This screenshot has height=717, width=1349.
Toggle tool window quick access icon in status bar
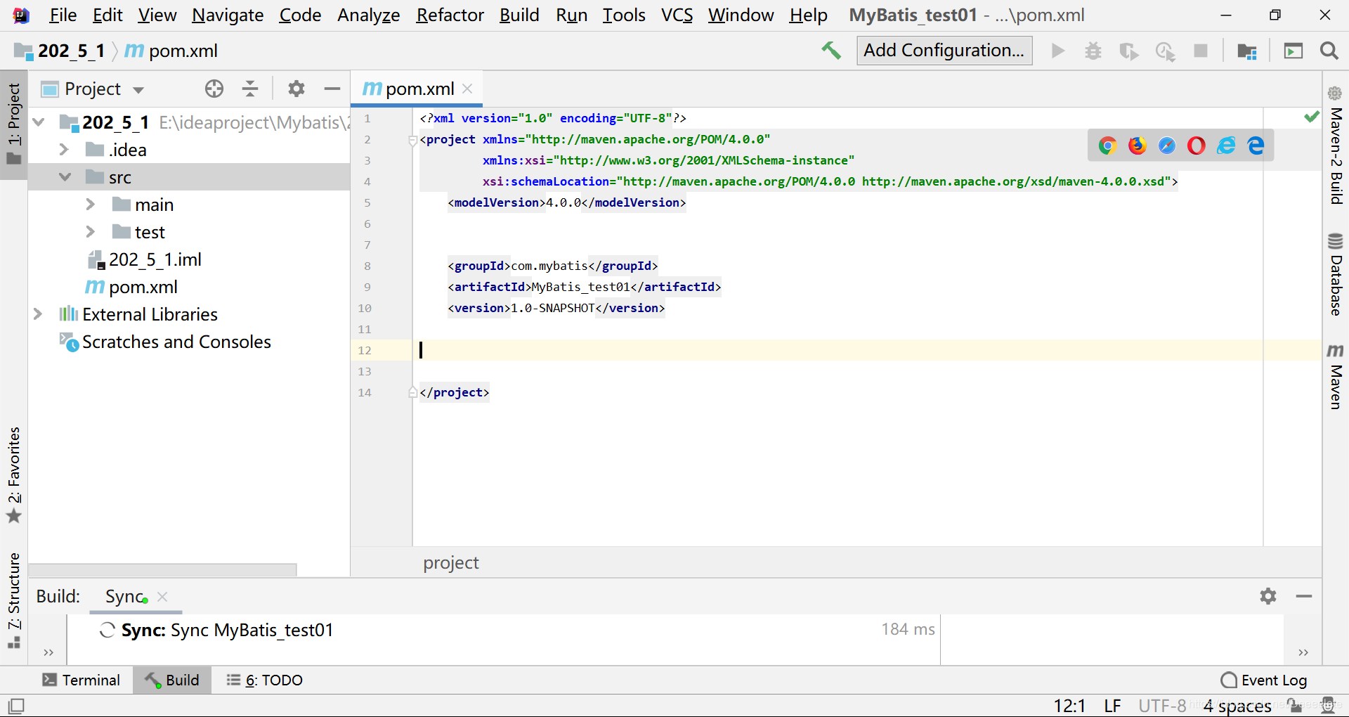pyautogui.click(x=16, y=706)
